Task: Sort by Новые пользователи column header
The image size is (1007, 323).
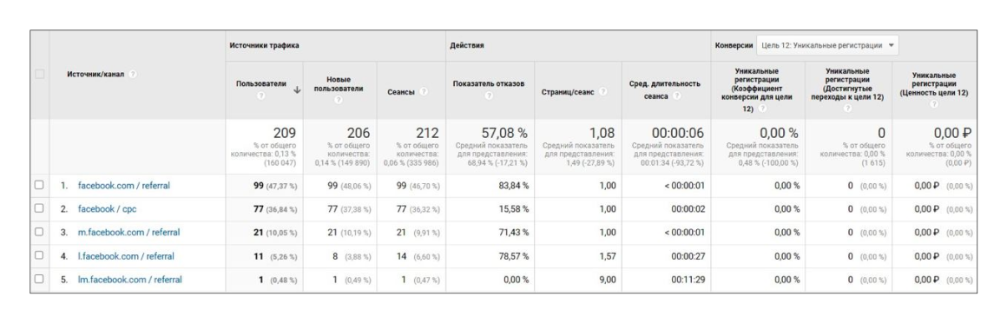Action: pos(339,84)
